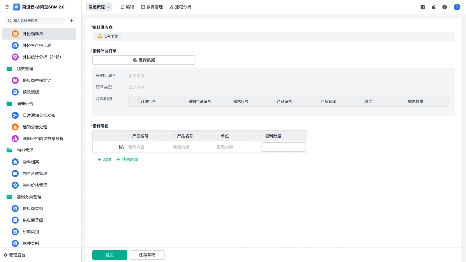
Task: Open 管理后台 at sidebar bottom
Action: pos(14,255)
